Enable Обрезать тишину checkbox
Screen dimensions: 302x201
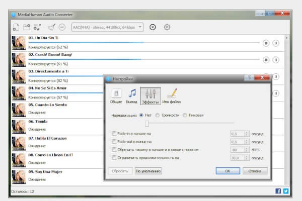tap(114, 149)
